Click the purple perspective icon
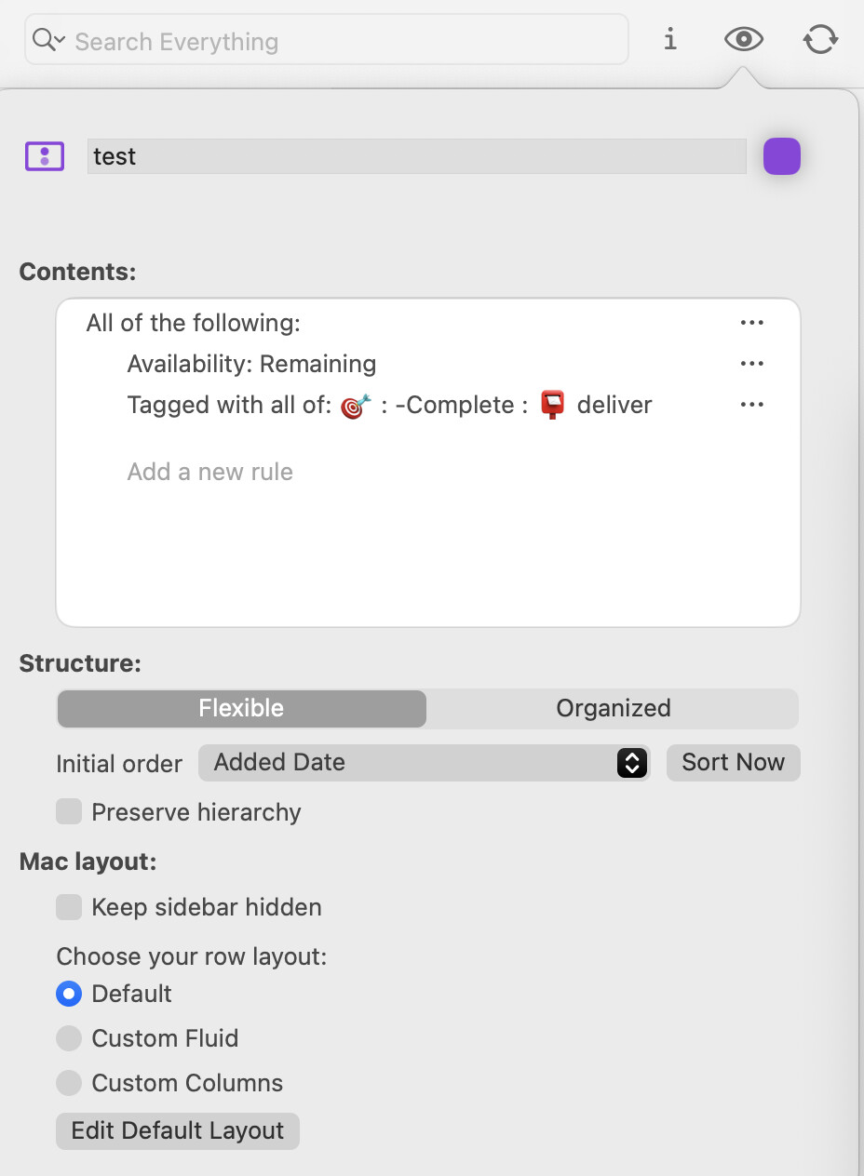Screen dimensions: 864x1176 click(44, 156)
